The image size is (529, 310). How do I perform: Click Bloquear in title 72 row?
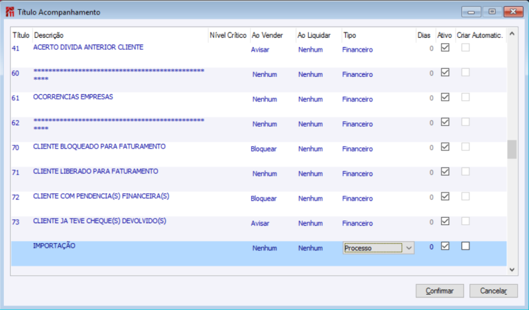263,199
